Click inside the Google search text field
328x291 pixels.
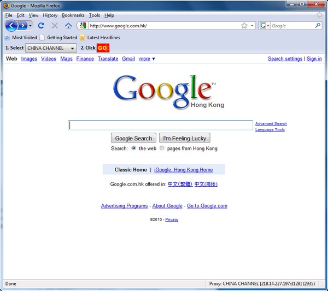160,125
